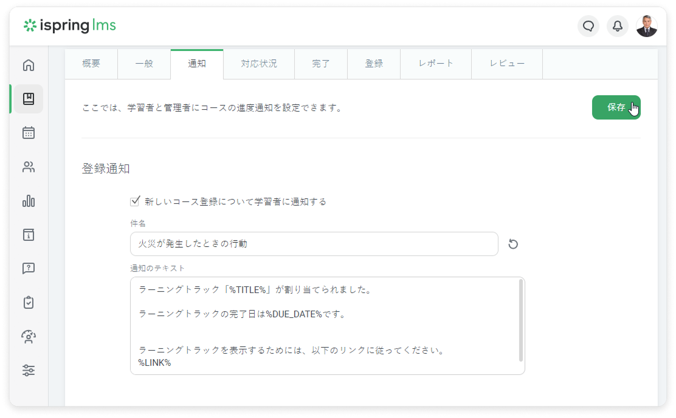
Task: Reset subject field with the revert arrow
Action: [x=513, y=244]
